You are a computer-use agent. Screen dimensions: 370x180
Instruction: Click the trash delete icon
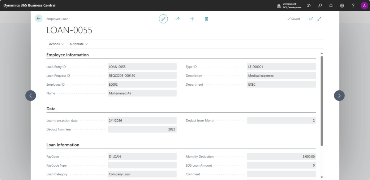coord(207,19)
